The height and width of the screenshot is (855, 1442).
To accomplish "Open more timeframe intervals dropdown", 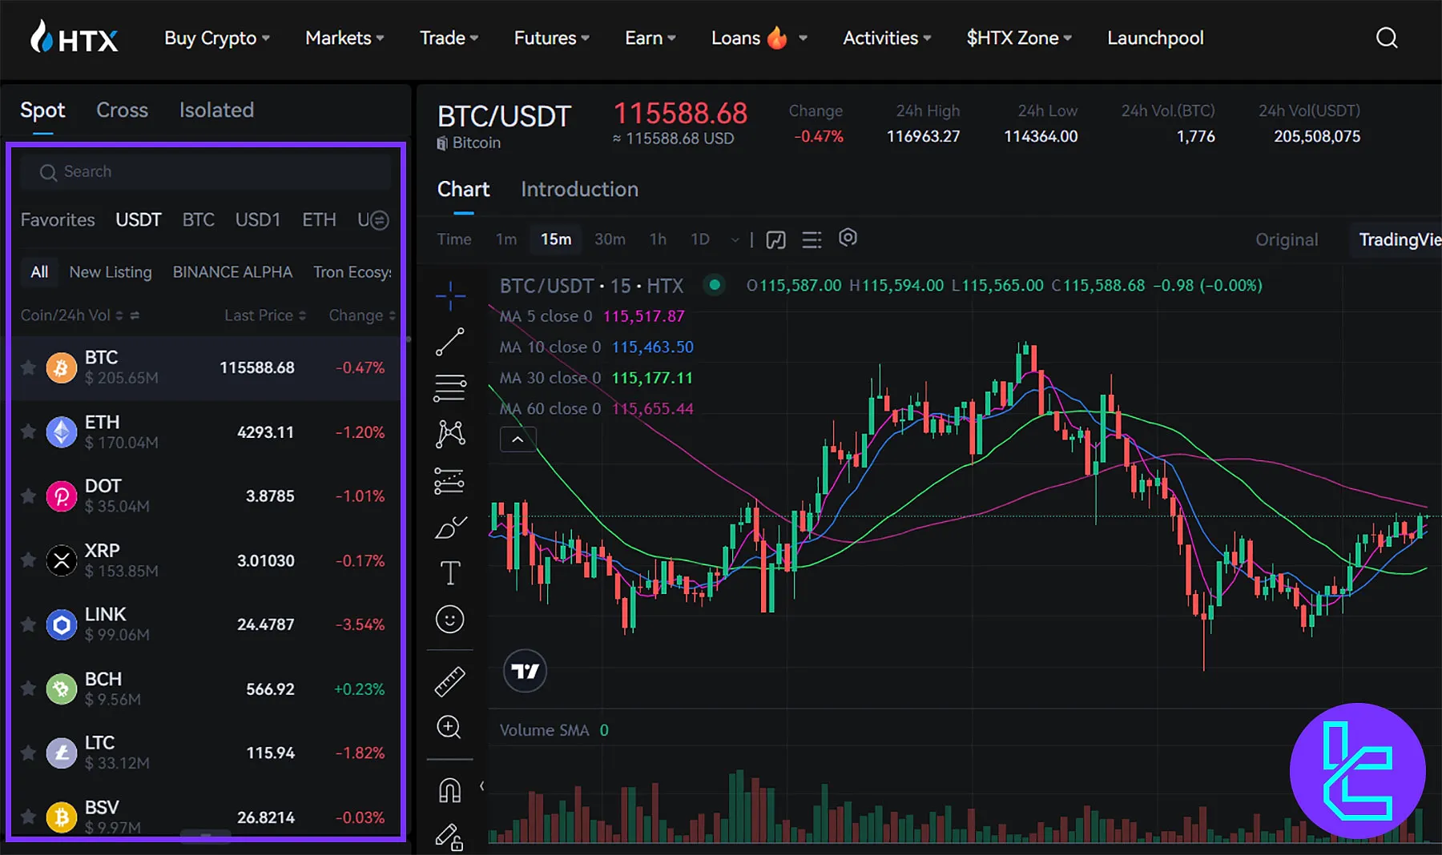I will coord(735,240).
